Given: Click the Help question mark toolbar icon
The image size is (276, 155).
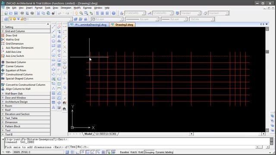Looking at the screenshot, I should click(x=113, y=13).
